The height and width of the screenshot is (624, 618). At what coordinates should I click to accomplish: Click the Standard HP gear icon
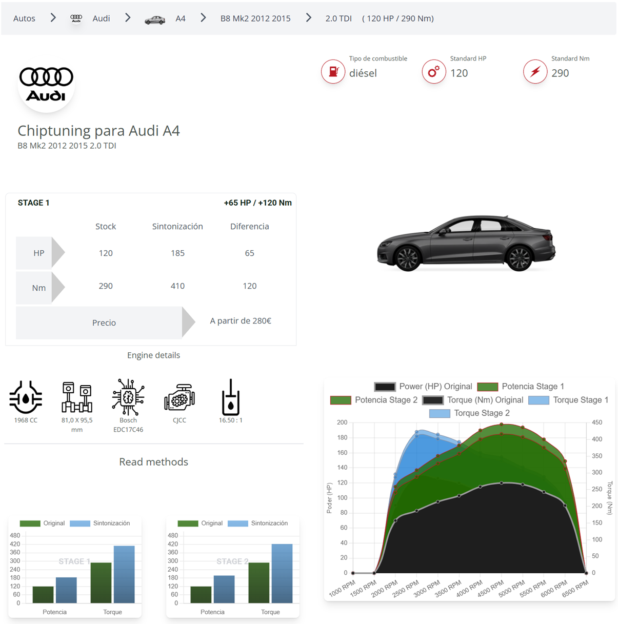(x=434, y=71)
